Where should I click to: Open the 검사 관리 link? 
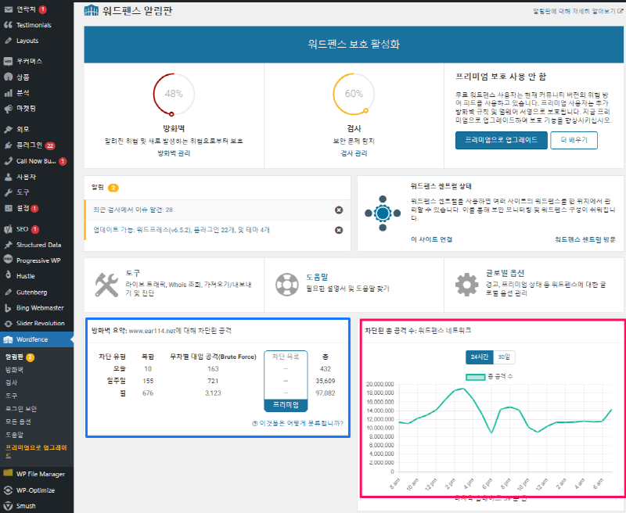pos(354,153)
